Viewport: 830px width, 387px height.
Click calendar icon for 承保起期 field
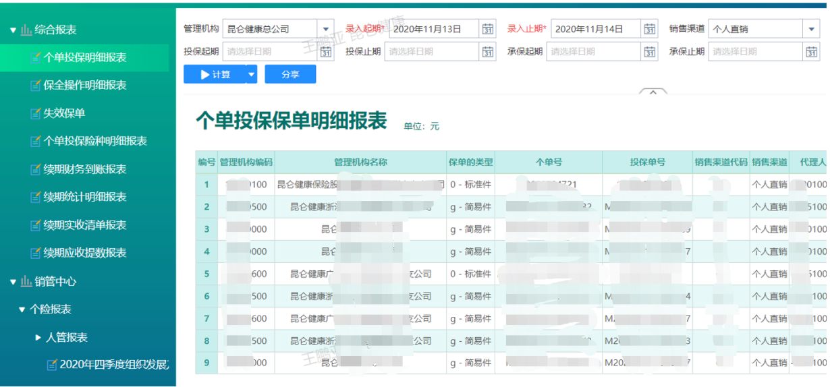[x=650, y=52]
